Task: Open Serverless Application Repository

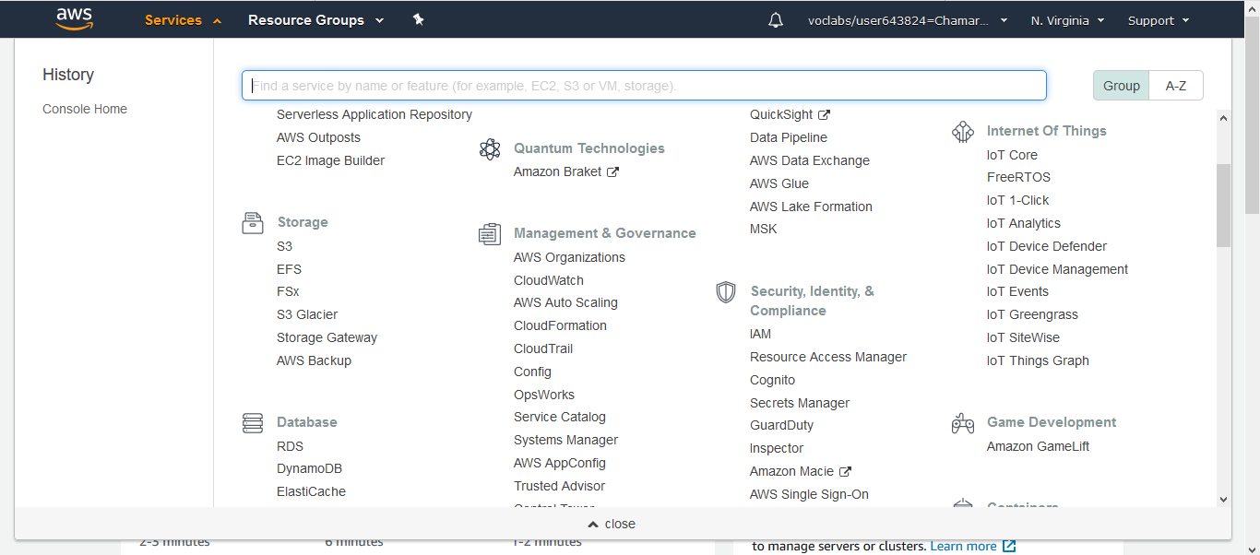Action: [374, 114]
